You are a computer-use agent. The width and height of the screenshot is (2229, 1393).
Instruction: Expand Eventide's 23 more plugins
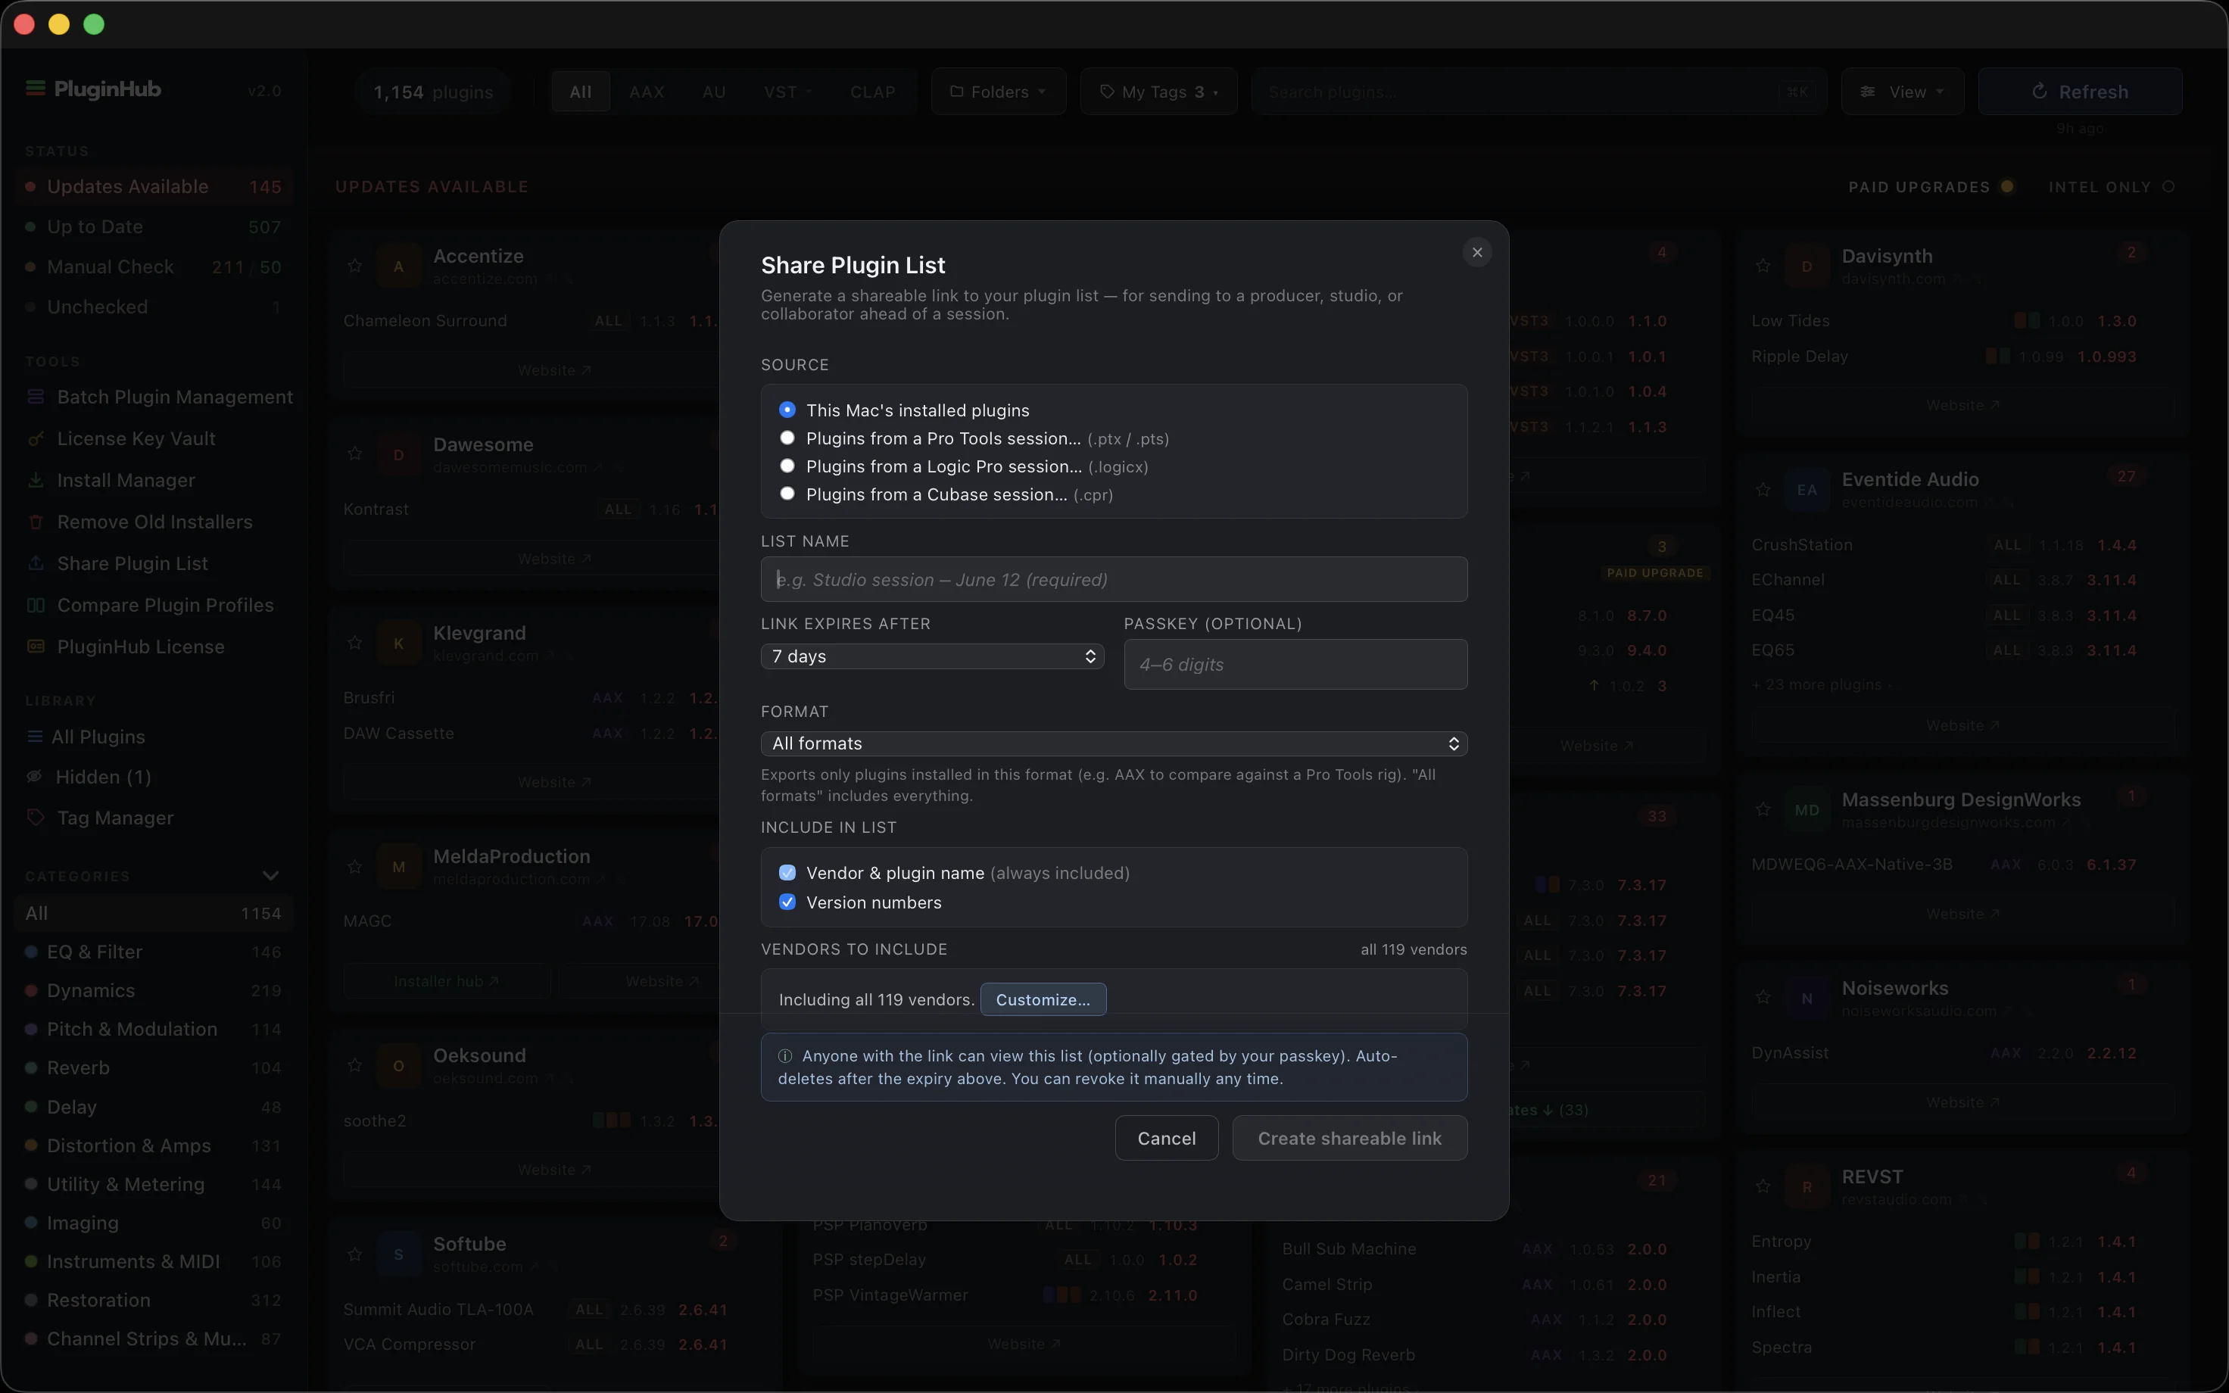click(x=1822, y=684)
